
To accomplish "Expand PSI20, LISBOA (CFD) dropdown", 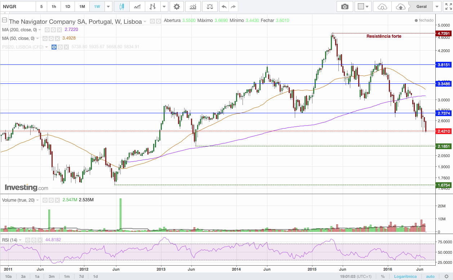I will click(46, 47).
